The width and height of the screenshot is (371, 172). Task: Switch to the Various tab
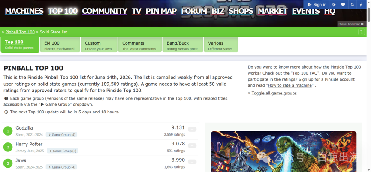[x=221, y=45]
